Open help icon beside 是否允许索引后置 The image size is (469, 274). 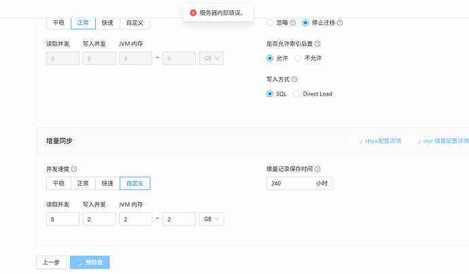[x=317, y=44]
